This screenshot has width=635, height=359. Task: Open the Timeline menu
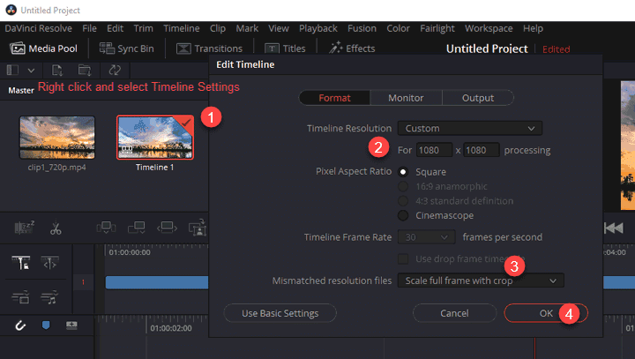[182, 28]
